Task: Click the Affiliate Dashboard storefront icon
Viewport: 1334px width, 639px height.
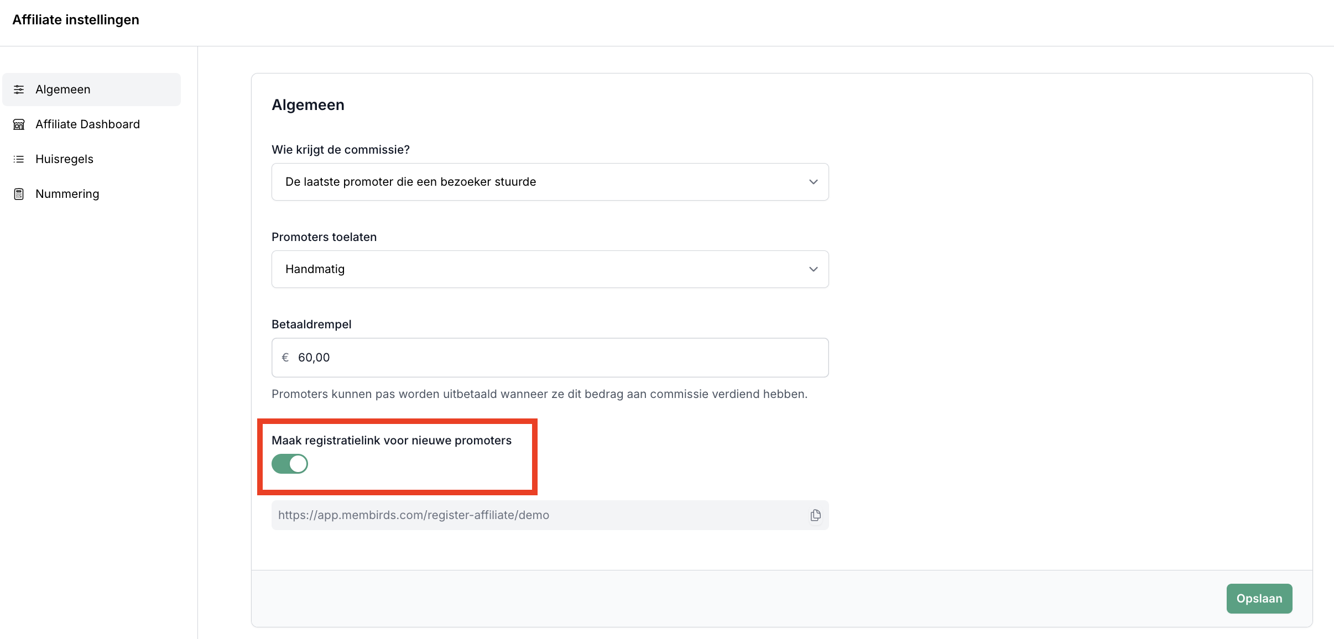Action: click(x=19, y=124)
